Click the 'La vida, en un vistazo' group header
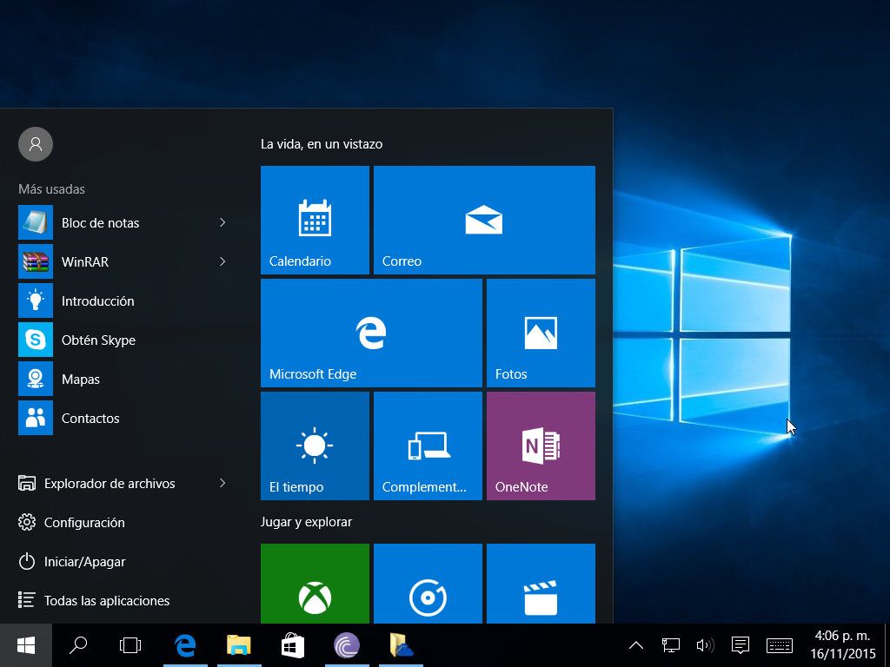 pos(322,144)
